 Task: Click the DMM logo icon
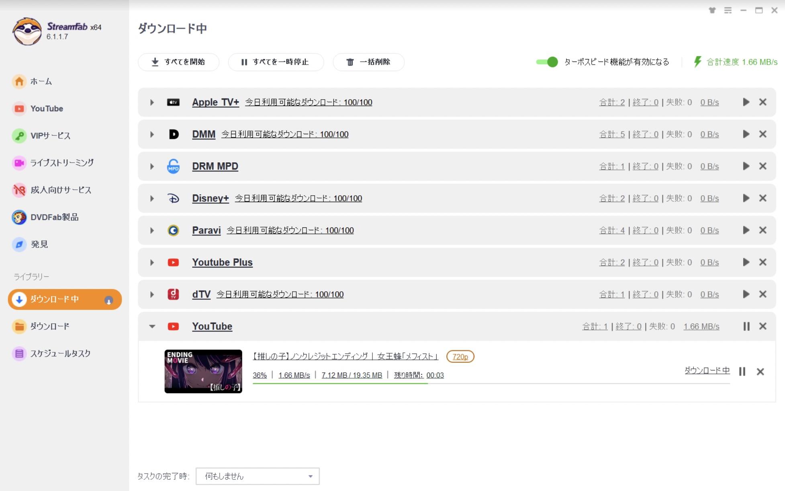(173, 134)
